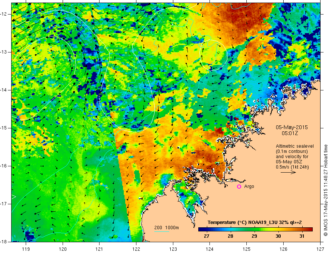Click the colorbar tick label 31
The height and width of the screenshot is (253, 328).
pos(302,236)
